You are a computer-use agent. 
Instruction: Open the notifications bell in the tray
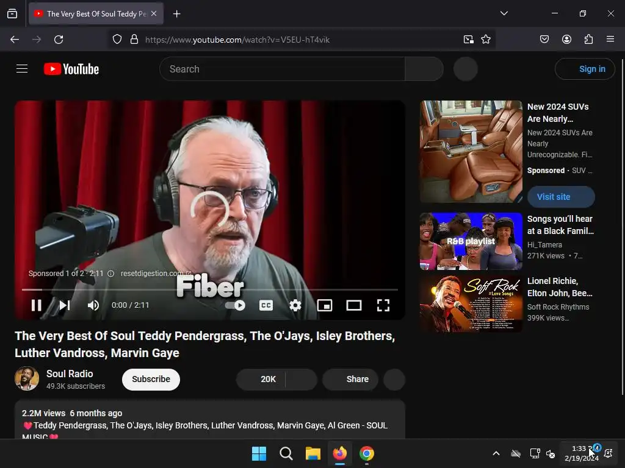pyautogui.click(x=609, y=453)
